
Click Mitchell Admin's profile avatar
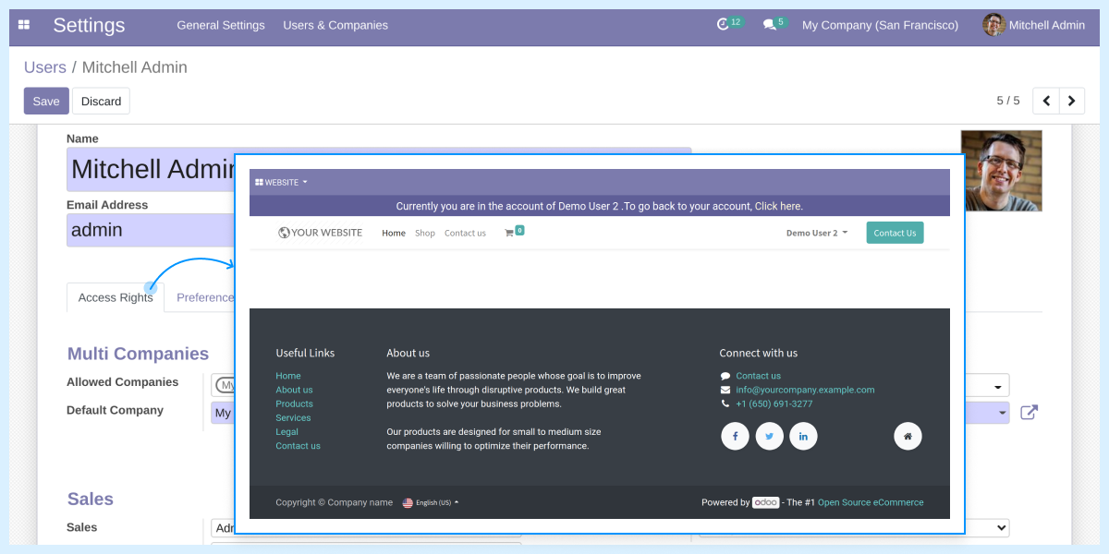pos(993,25)
